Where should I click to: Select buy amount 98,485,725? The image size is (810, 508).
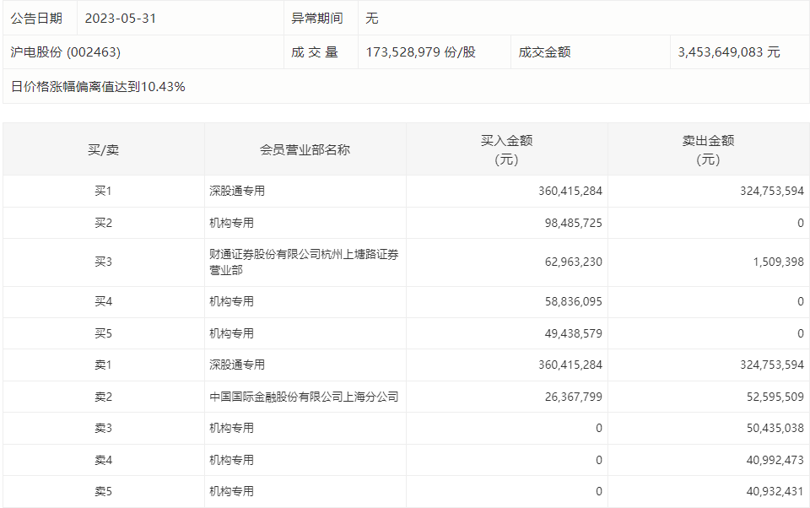(x=574, y=224)
